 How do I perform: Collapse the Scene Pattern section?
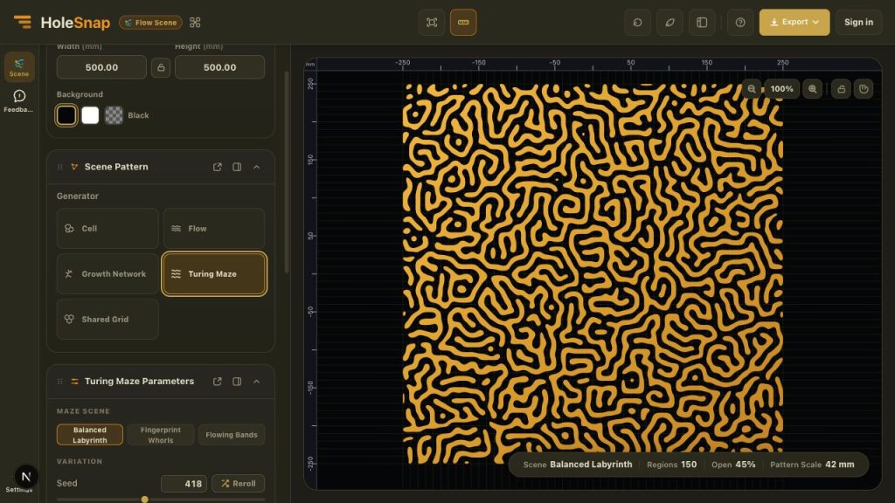256,167
